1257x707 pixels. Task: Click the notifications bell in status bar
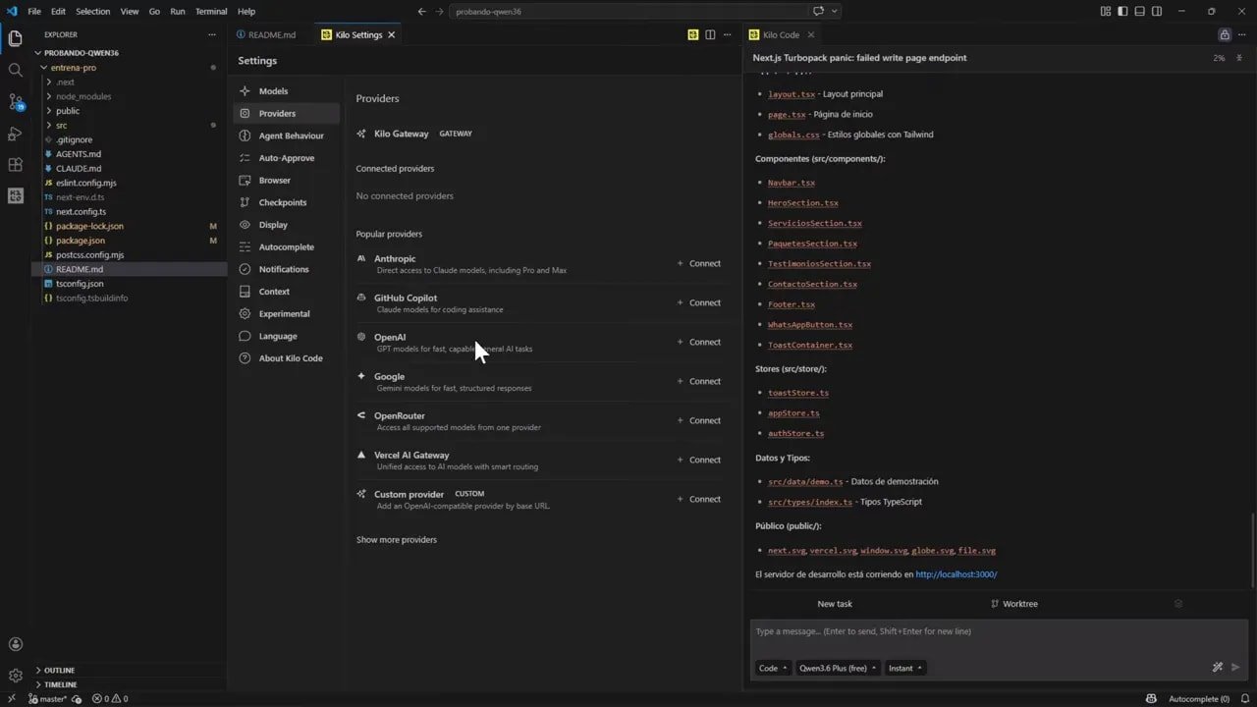1244,699
